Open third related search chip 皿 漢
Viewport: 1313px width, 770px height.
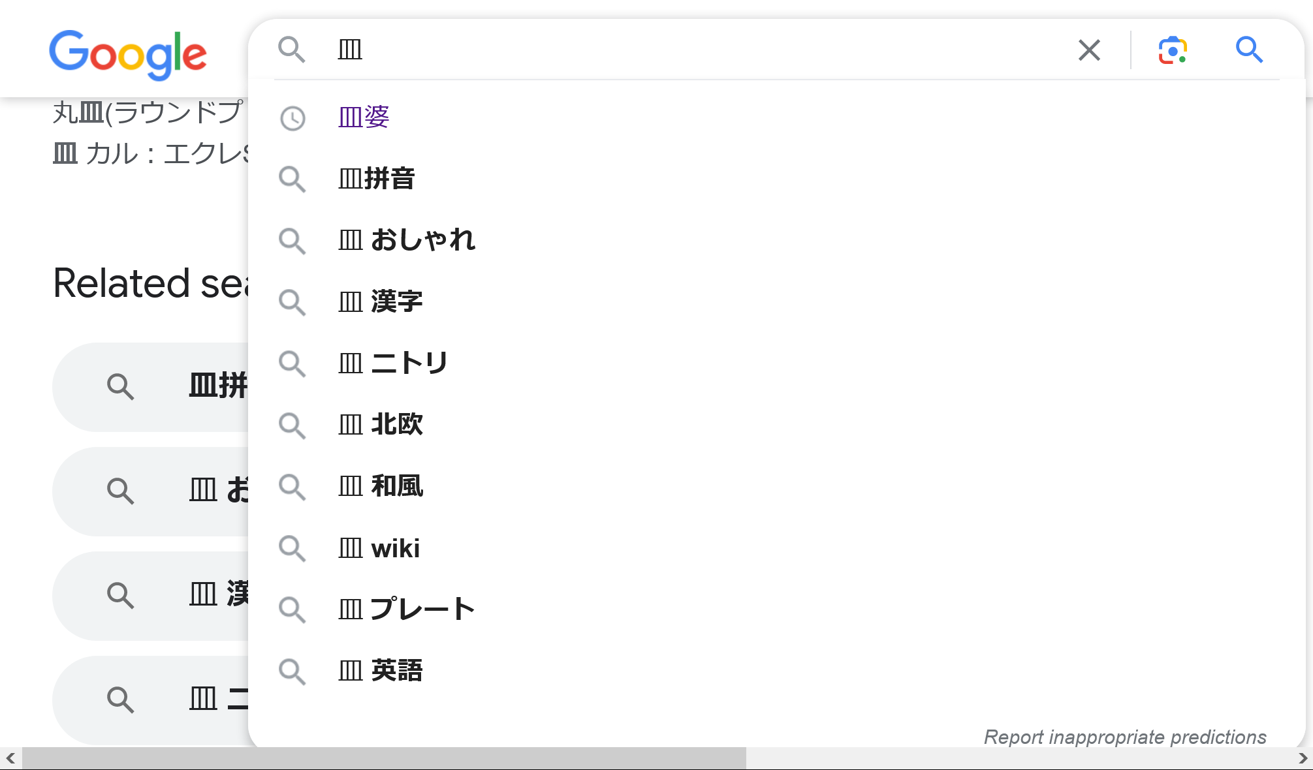[x=151, y=596]
